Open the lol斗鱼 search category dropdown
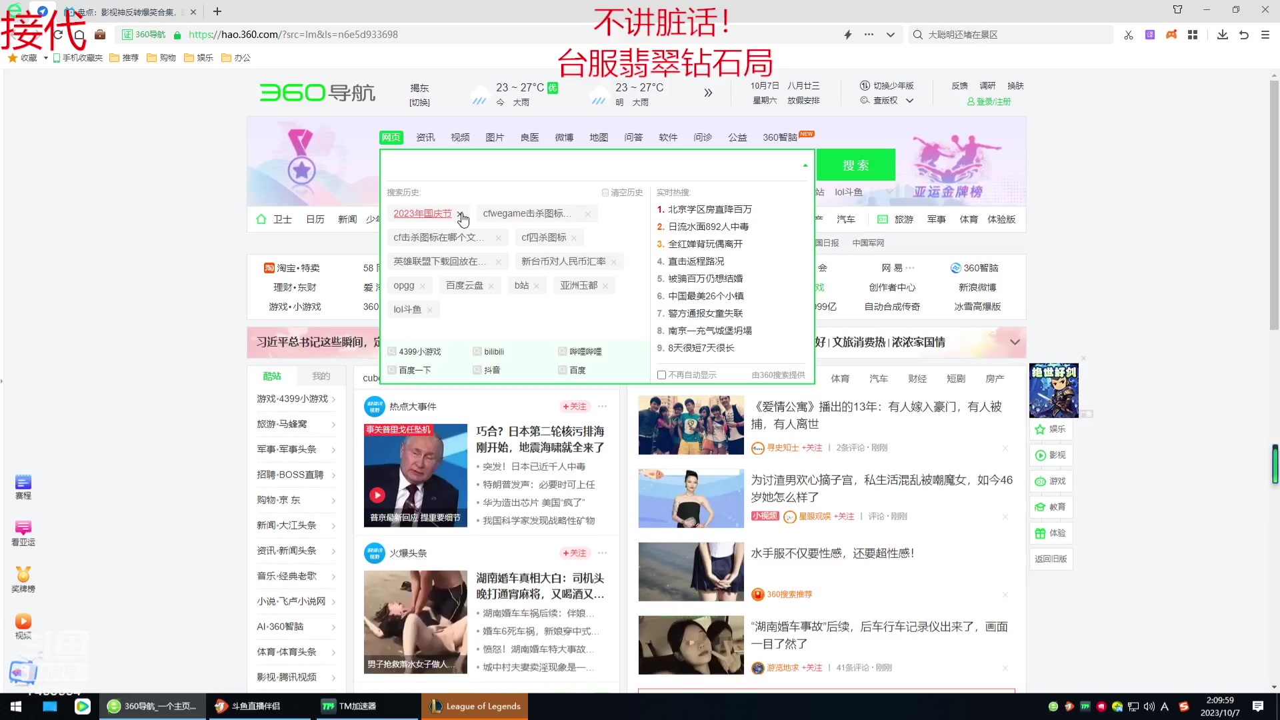Image resolution: width=1280 pixels, height=720 pixels. pyautogui.click(x=889, y=191)
